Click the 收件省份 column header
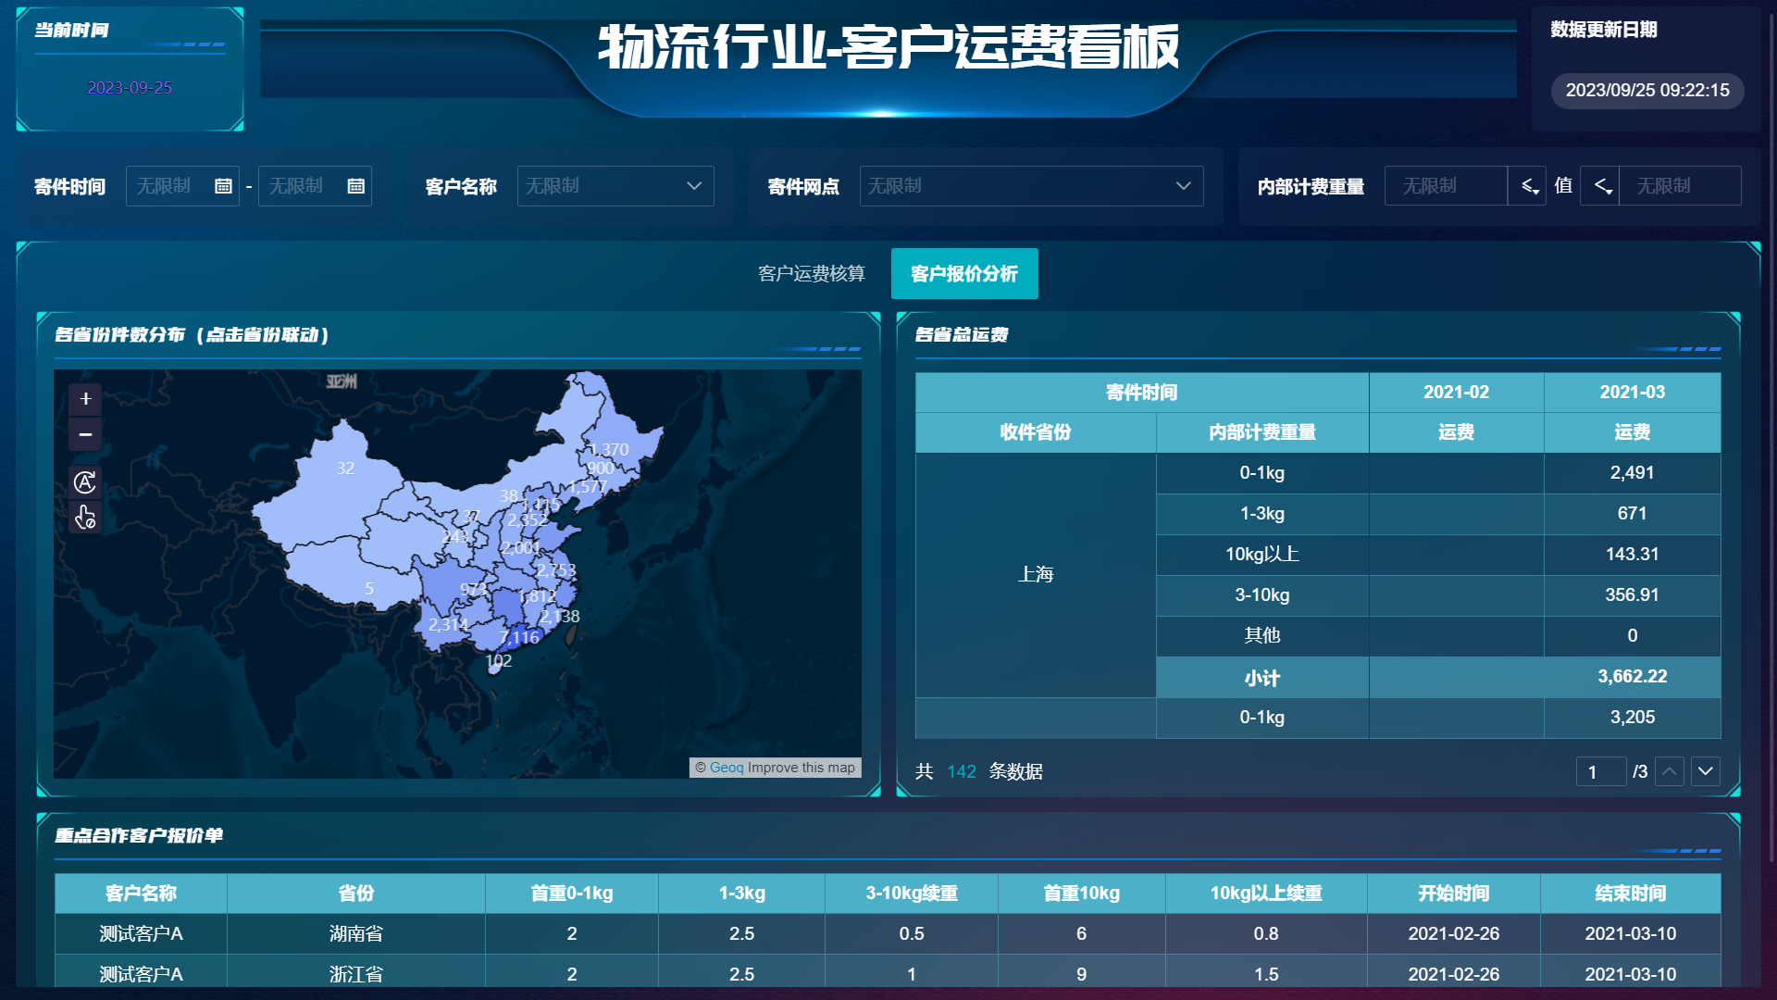 1036,432
